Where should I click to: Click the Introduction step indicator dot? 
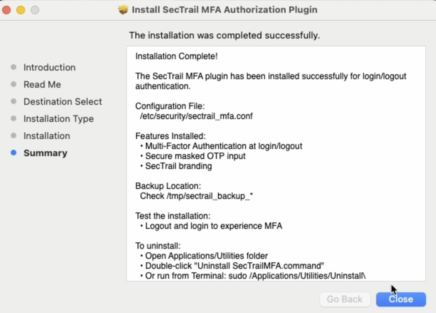tap(14, 67)
